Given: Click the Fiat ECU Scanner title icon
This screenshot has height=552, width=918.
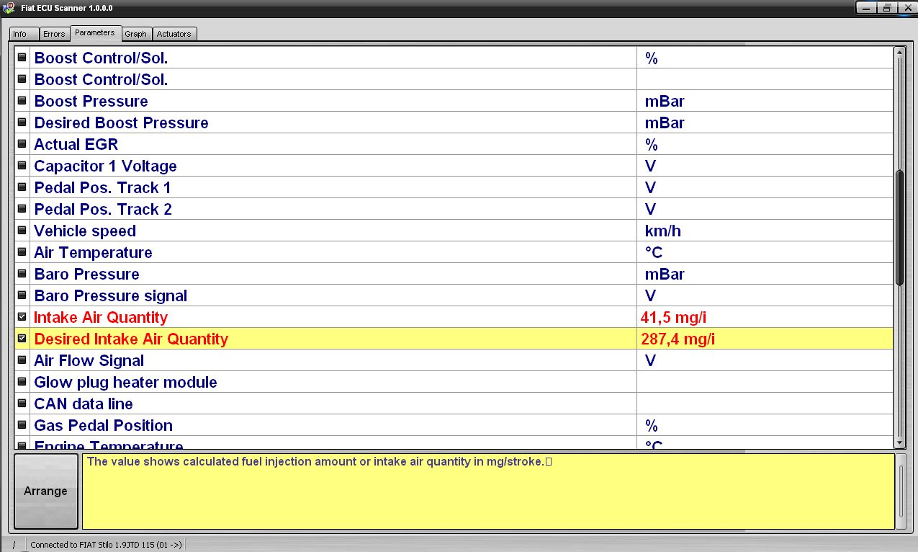Looking at the screenshot, I should coord(8,8).
